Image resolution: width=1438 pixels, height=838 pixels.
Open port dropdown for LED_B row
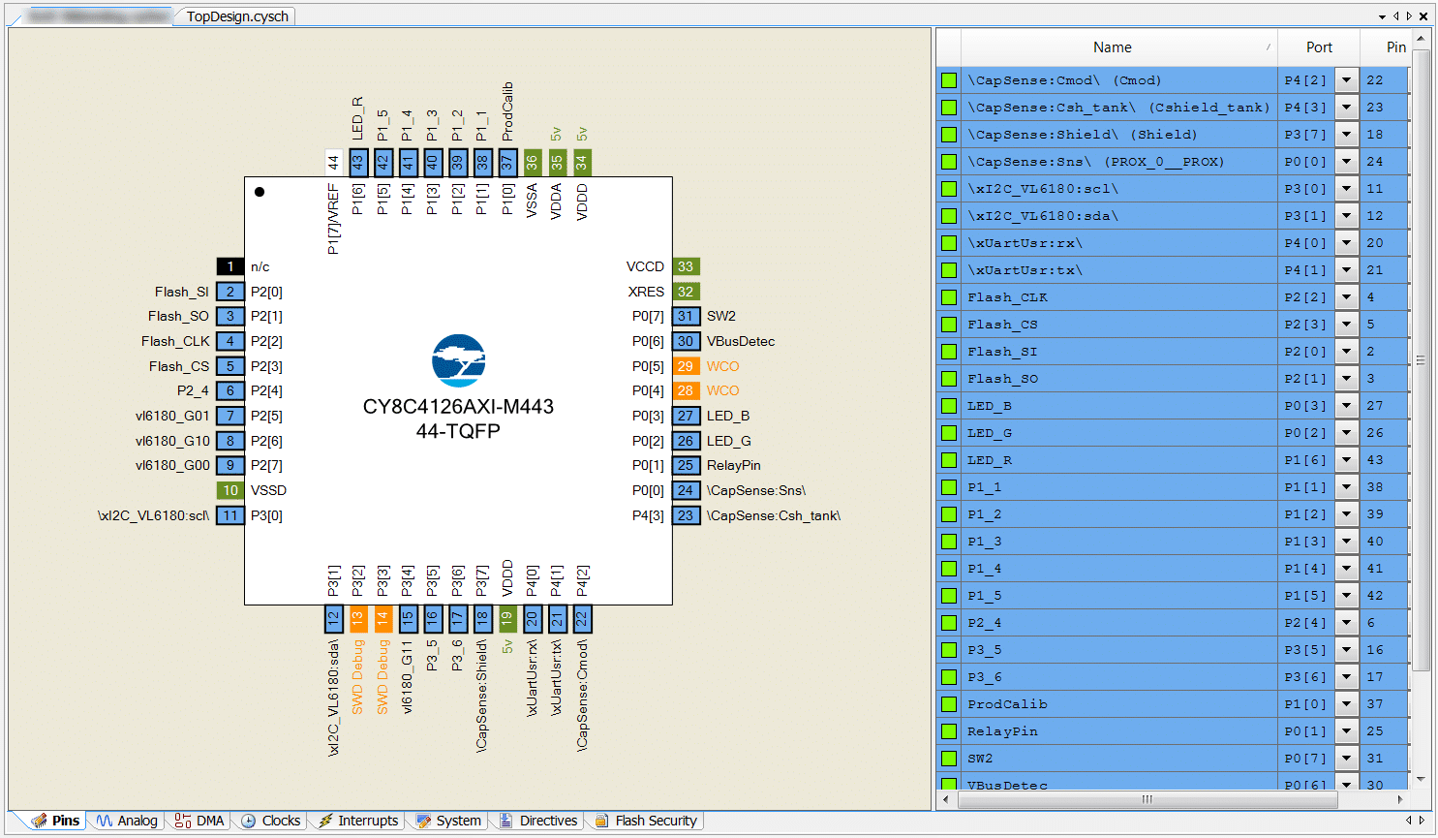click(1346, 406)
